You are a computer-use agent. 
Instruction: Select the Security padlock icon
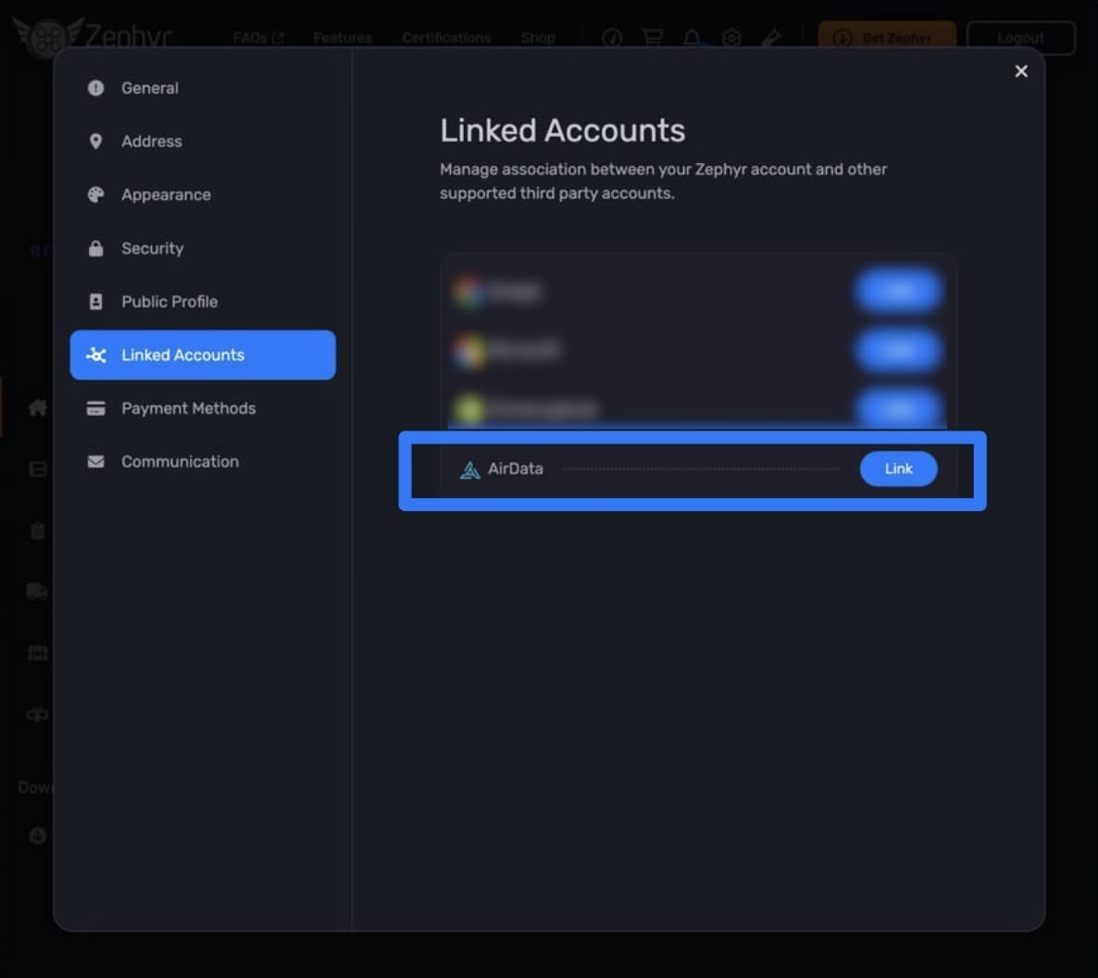(x=95, y=248)
